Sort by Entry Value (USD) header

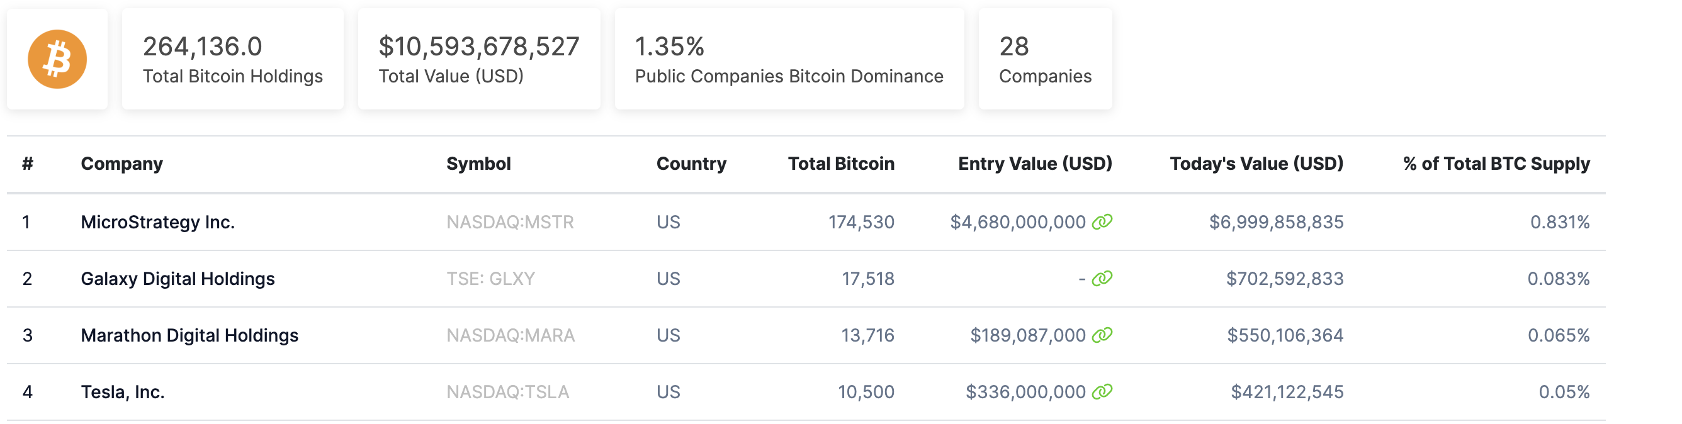[1034, 164]
